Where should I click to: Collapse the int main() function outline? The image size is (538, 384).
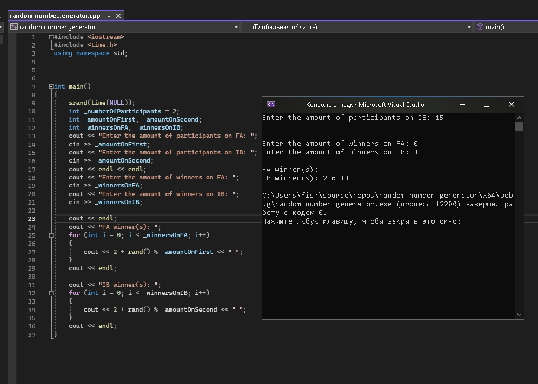51,86
